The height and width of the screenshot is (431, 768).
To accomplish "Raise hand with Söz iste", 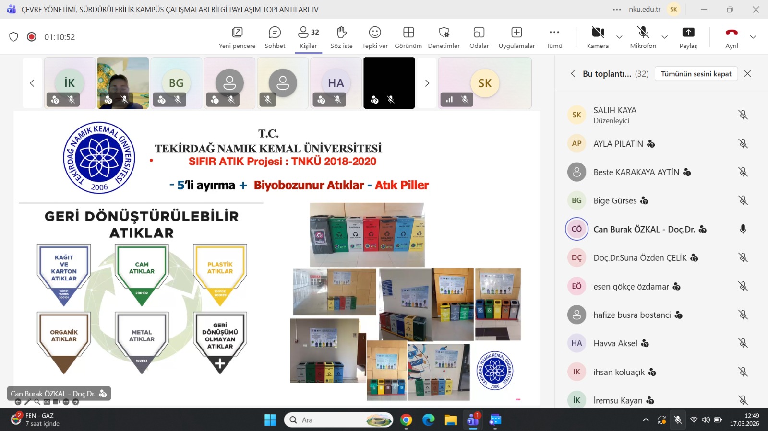I will [341, 37].
